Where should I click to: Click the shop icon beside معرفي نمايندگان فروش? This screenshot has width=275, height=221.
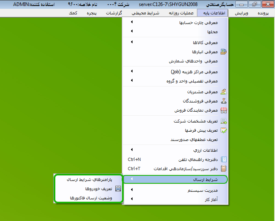point(223,110)
